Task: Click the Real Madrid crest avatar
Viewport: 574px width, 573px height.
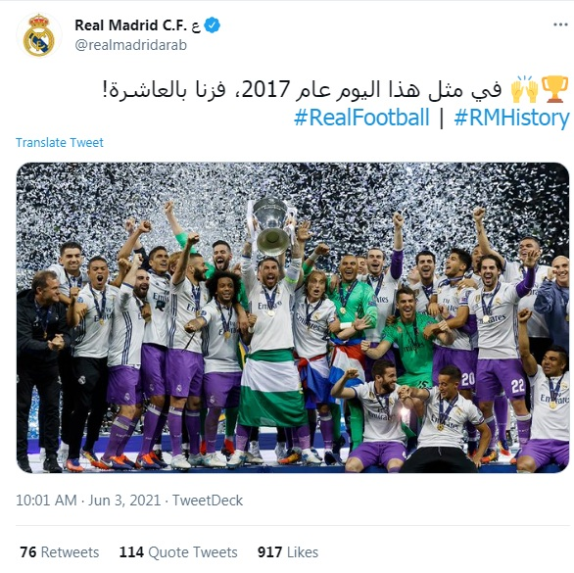Action: tap(39, 35)
